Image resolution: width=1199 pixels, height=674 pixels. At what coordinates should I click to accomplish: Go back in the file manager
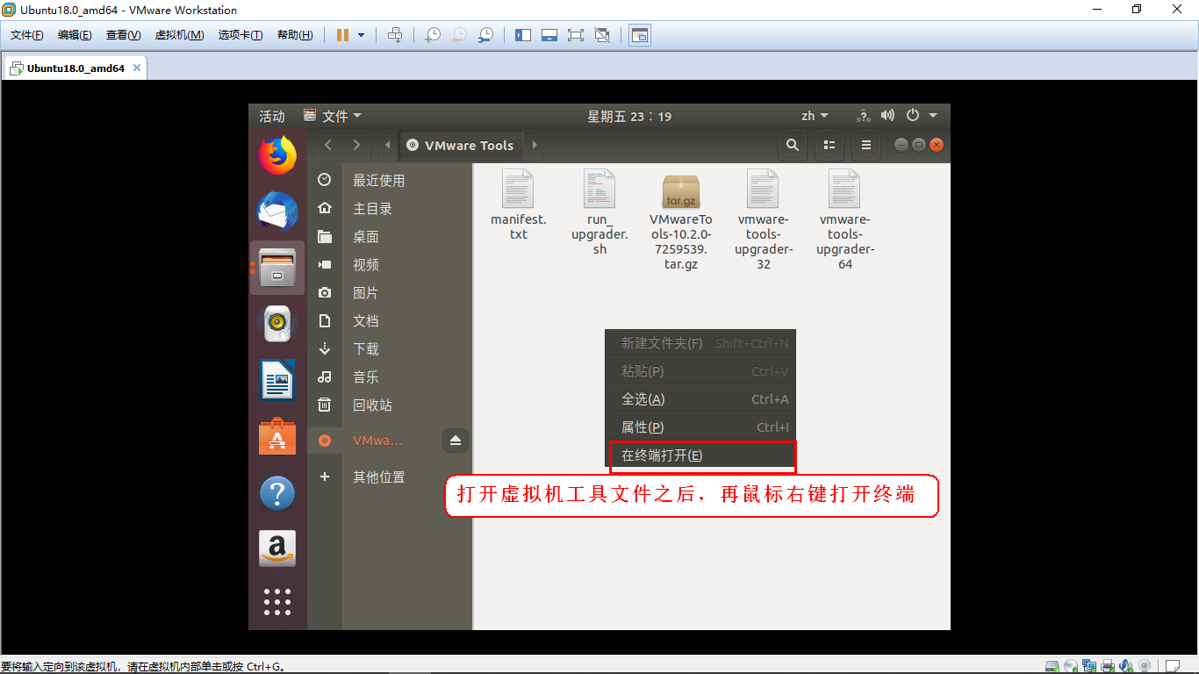tap(328, 145)
